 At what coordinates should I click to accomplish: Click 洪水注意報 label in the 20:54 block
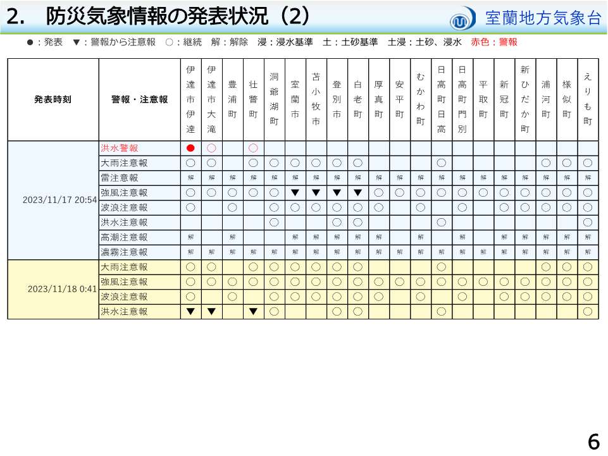(x=124, y=223)
